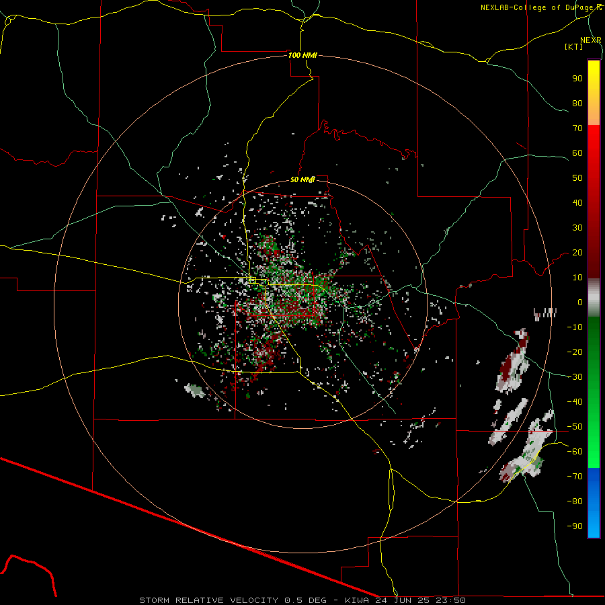Click the 0 value on the velocity scale
The width and height of the screenshot is (605, 605).
tap(580, 302)
